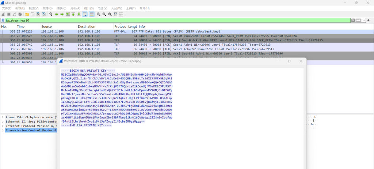The height and width of the screenshot is (169, 374).
Task: Go to previous packet with left arrow
Action: (x=56, y=14)
